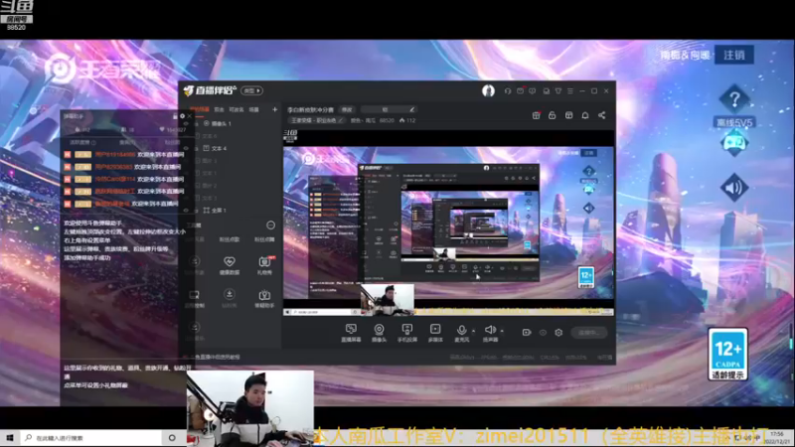Select the 全屏 1 source layer
This screenshot has height=447, width=795.
point(215,211)
